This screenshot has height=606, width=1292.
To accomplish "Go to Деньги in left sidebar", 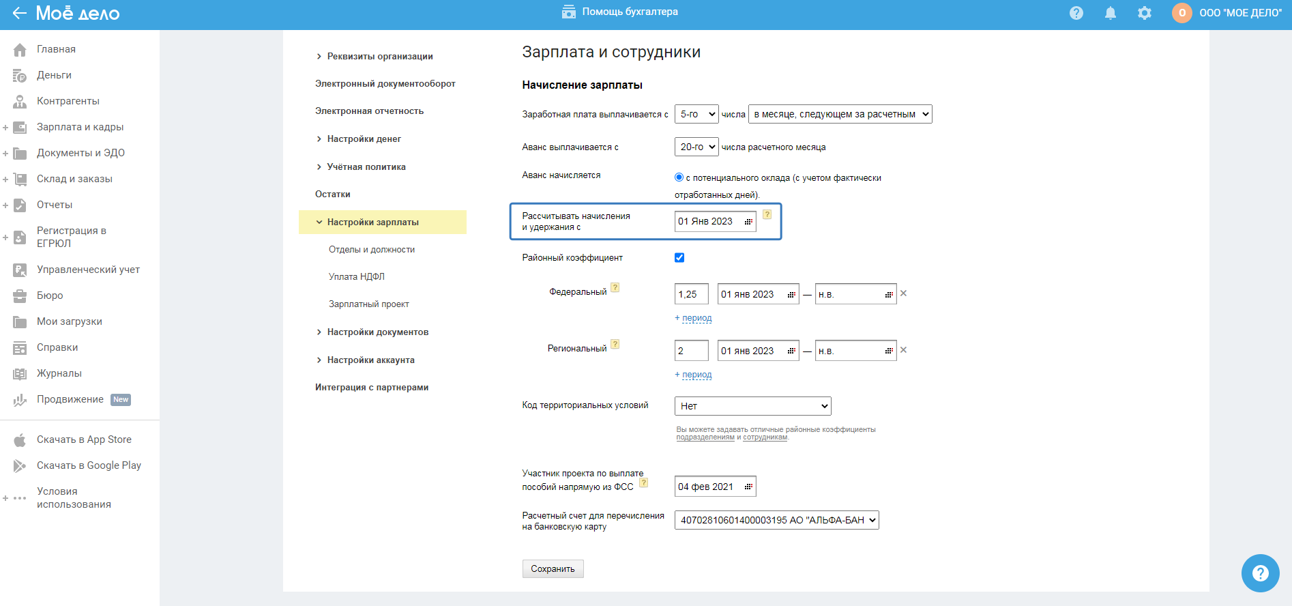I will click(x=54, y=75).
